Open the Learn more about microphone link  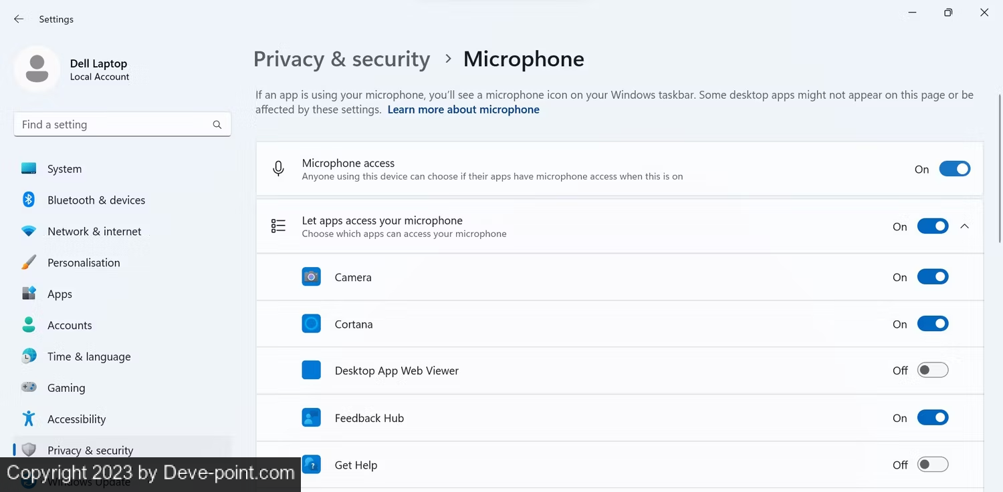[x=463, y=109]
